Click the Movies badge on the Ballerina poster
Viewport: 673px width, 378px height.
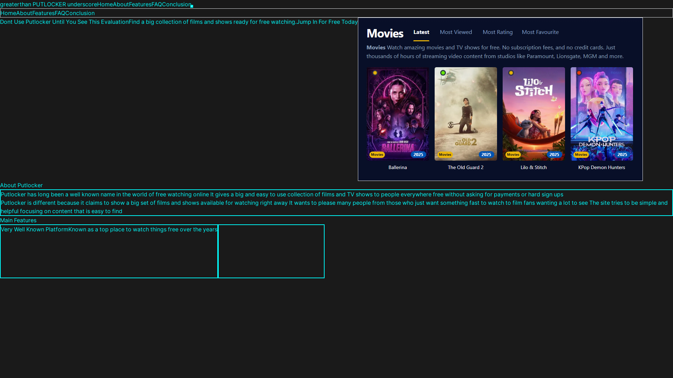click(x=377, y=155)
